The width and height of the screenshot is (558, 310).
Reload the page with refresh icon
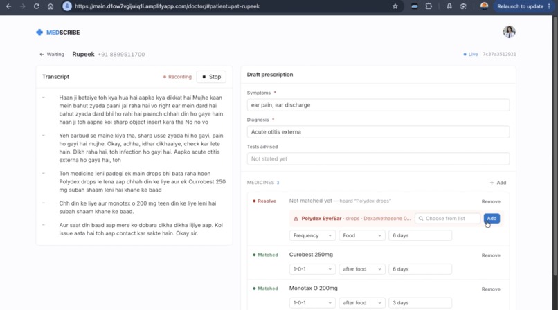(x=36, y=6)
